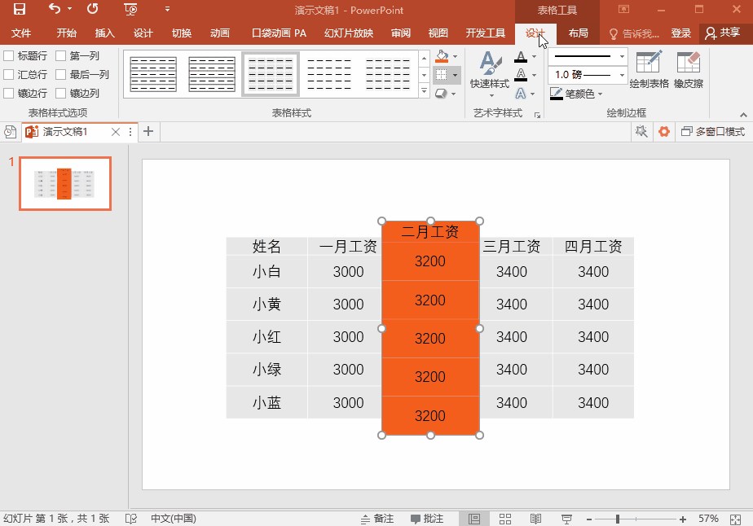Enable the 标题行 (Header Row) checkbox
753x526 pixels.
(x=9, y=56)
